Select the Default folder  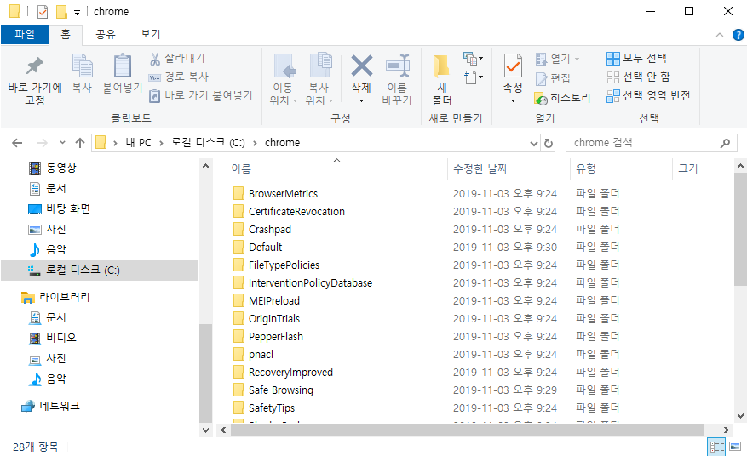(266, 248)
